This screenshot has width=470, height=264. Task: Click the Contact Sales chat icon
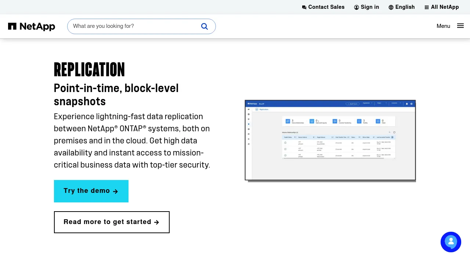[304, 7]
